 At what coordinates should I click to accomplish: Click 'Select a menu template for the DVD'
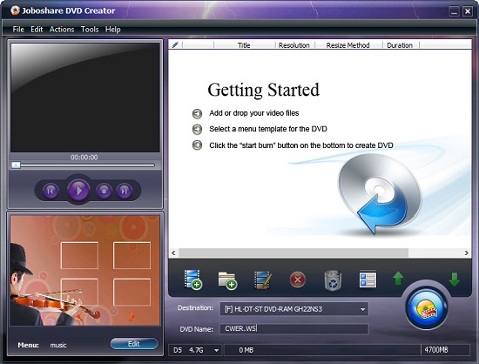(x=268, y=129)
